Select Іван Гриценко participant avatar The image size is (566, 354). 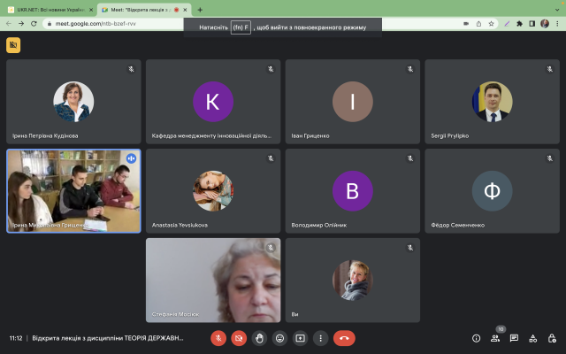(x=353, y=102)
